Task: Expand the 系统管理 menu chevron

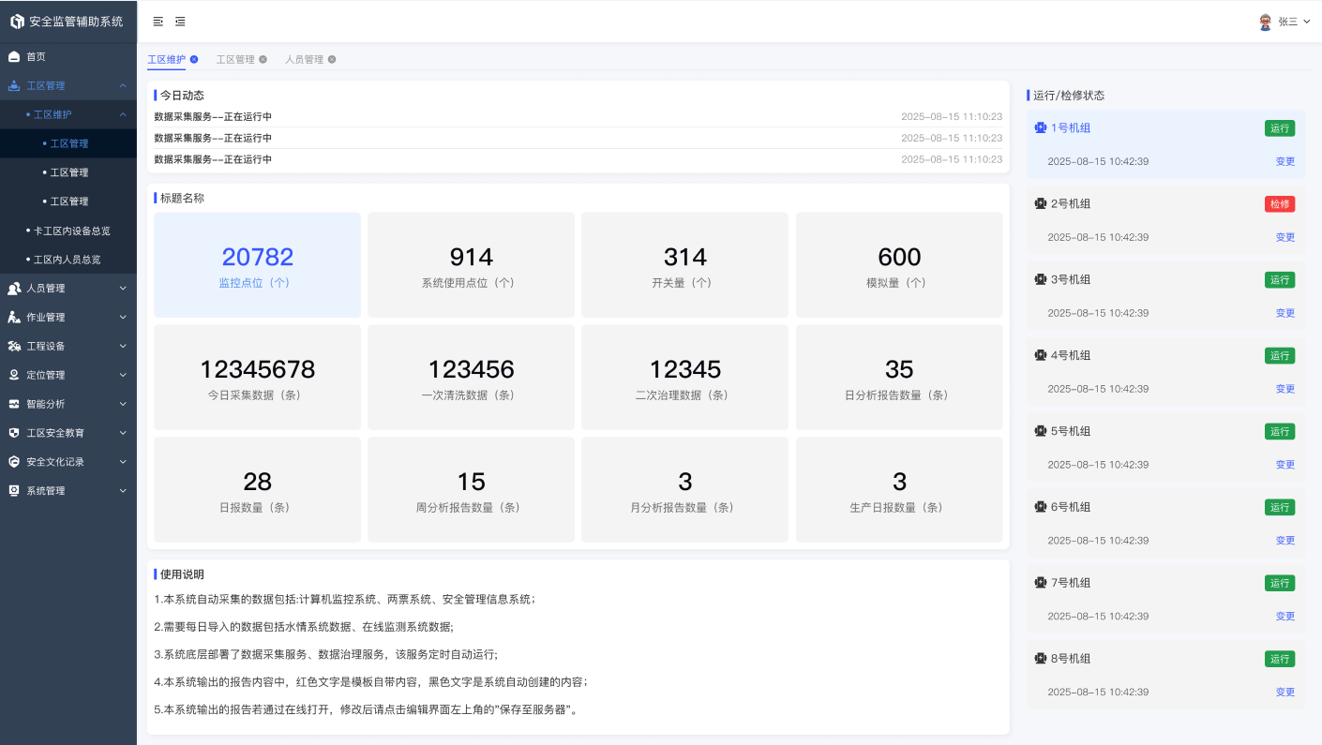Action: click(123, 490)
